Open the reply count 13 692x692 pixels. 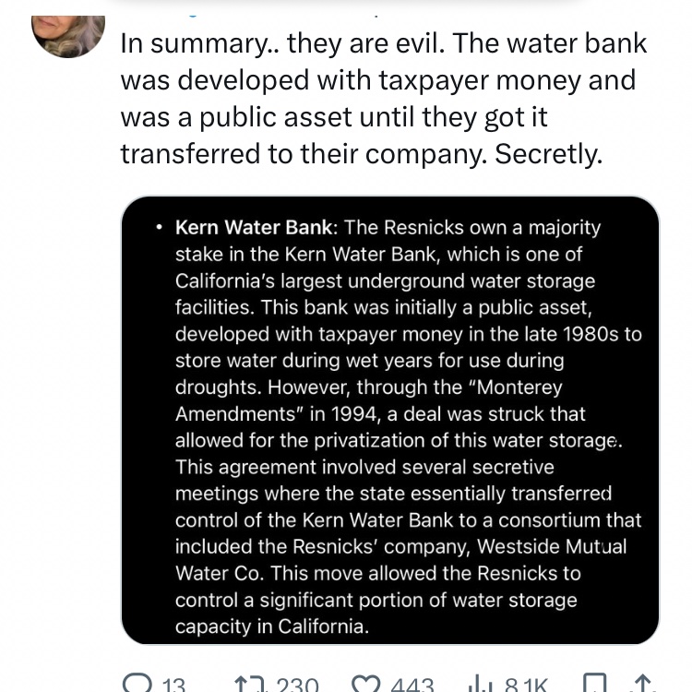pos(173,685)
